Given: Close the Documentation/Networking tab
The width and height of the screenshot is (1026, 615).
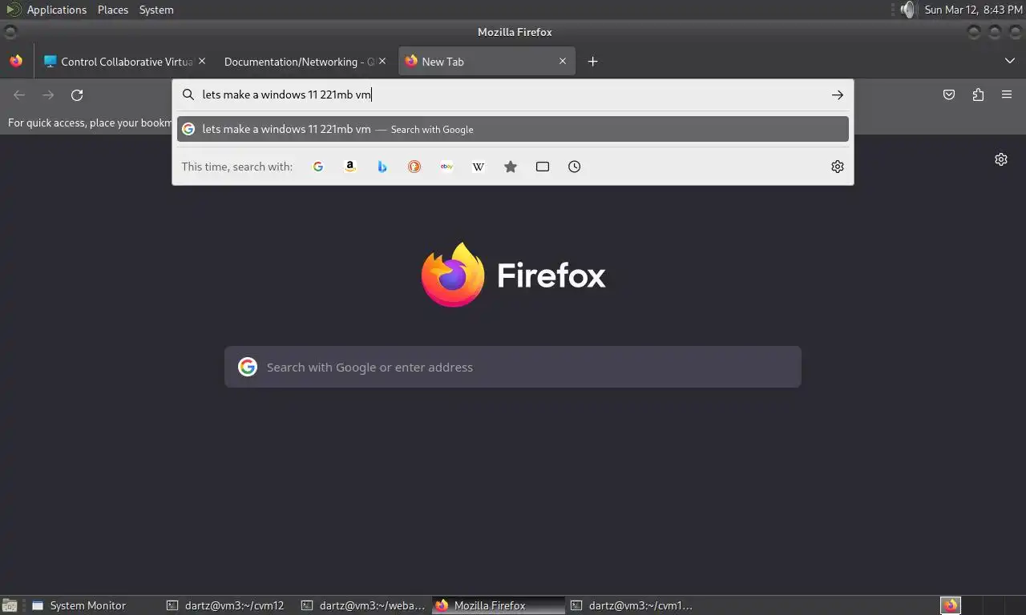Looking at the screenshot, I should (x=382, y=61).
